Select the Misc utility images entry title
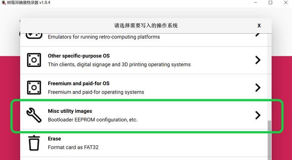Image resolution: width=292 pixels, height=160 pixels. click(x=70, y=111)
